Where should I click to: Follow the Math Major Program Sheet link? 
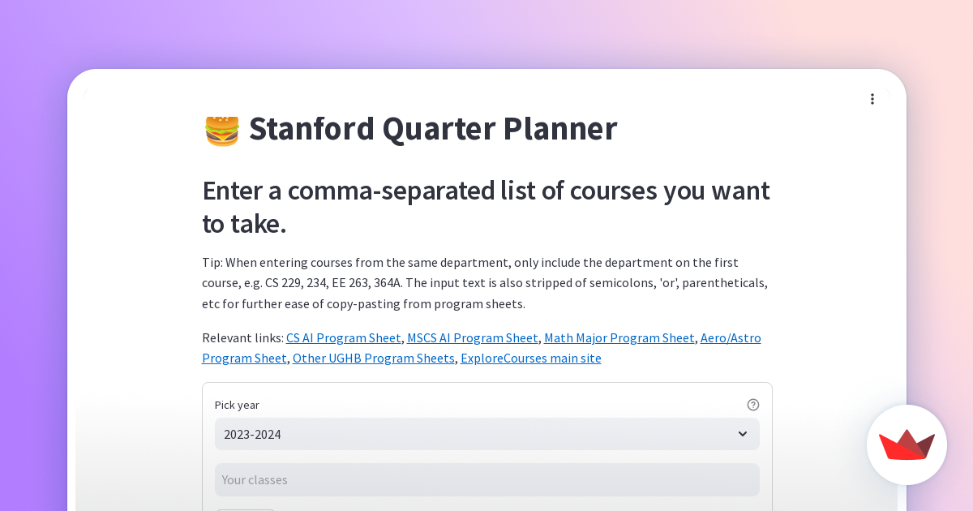[619, 337]
